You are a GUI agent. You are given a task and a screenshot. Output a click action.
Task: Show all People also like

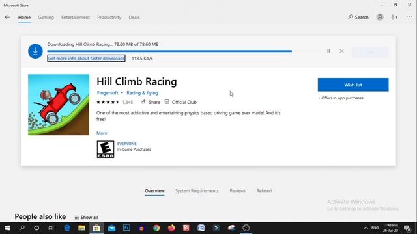click(x=87, y=217)
